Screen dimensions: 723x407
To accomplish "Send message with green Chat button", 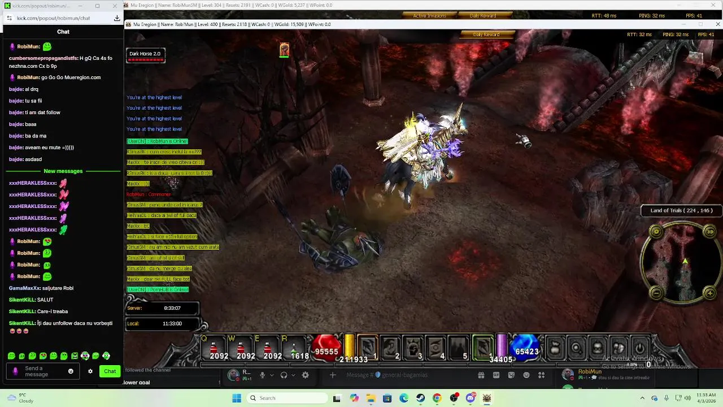I will tap(110, 371).
